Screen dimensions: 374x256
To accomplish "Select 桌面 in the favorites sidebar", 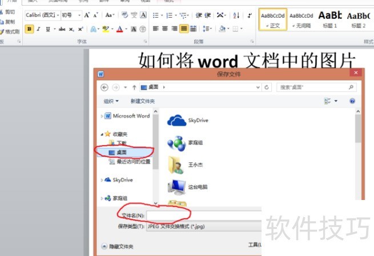I will pos(121,153).
